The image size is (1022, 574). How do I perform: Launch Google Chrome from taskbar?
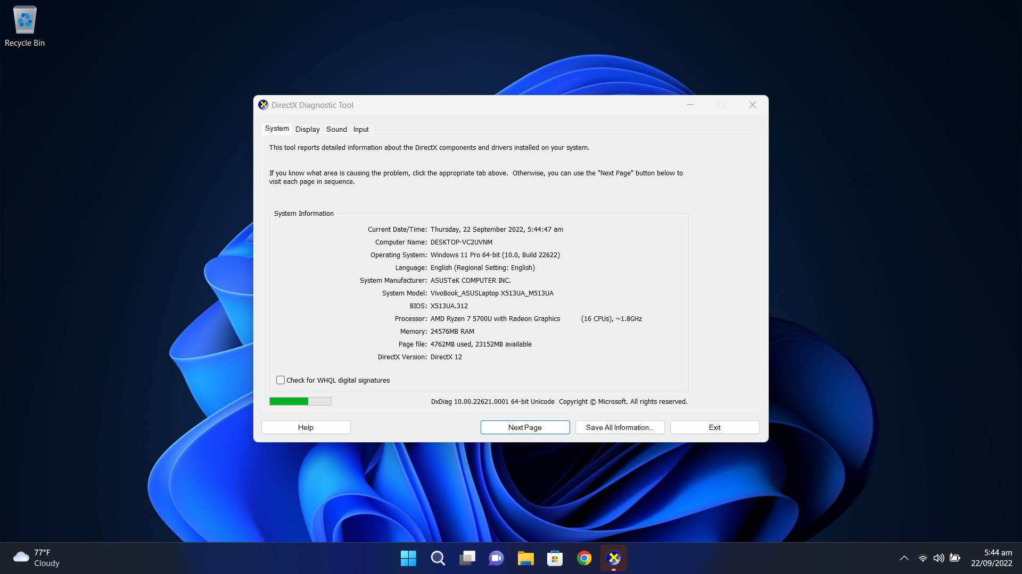click(x=584, y=558)
